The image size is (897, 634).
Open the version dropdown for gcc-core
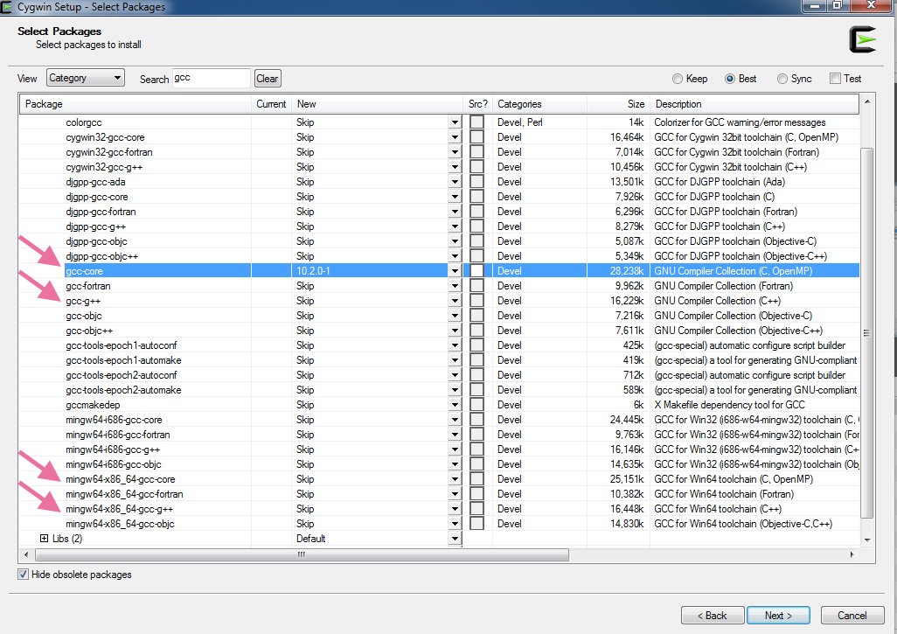[x=454, y=271]
